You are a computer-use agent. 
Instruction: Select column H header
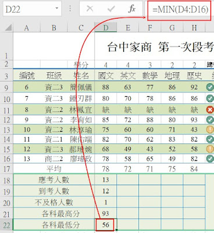pyautogui.click(x=194, y=28)
